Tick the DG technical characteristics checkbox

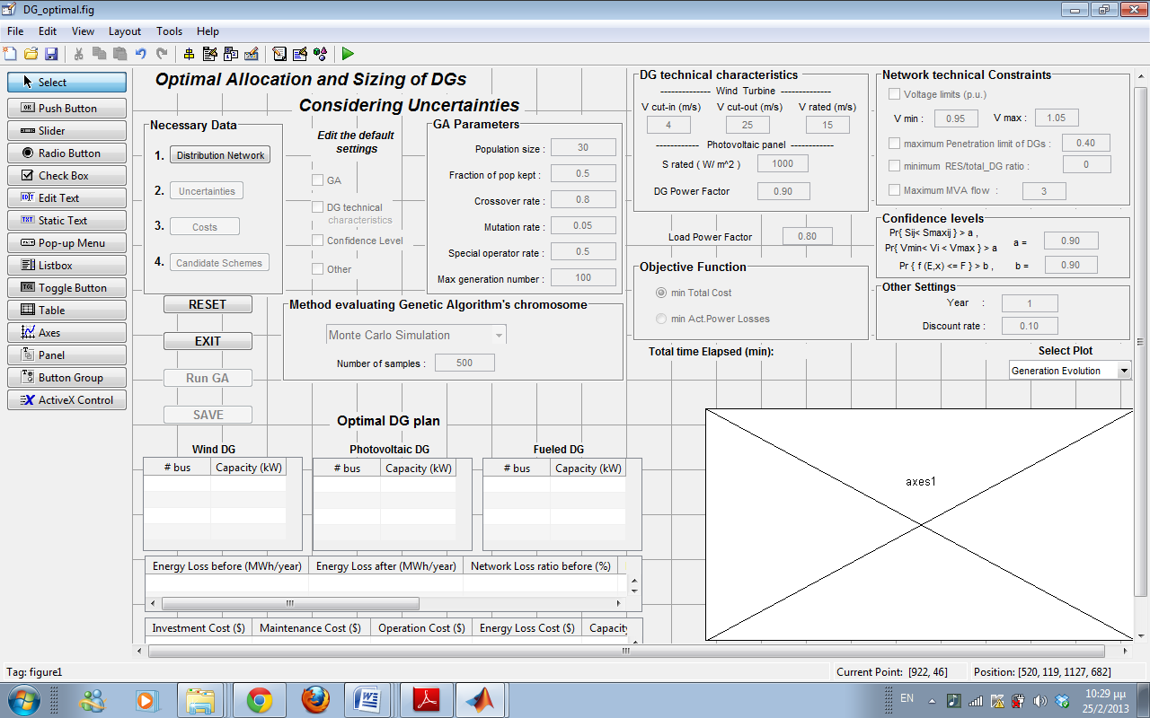click(x=317, y=207)
